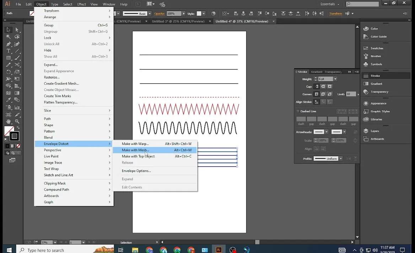Open the Essentials workspace dropdown
Viewport: 415px width, 253px height.
point(329,4)
